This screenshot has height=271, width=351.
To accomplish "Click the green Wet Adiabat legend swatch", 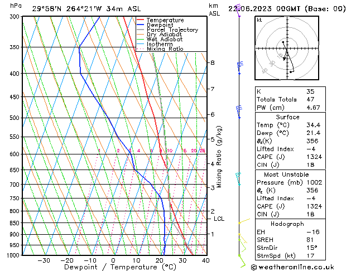I will (x=140, y=39).
